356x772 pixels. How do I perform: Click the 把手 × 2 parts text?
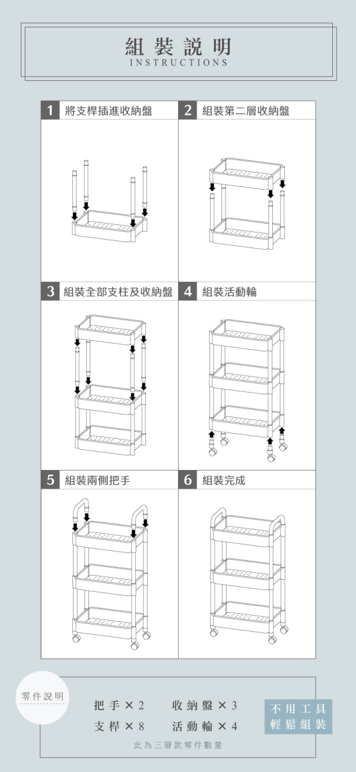tap(119, 705)
